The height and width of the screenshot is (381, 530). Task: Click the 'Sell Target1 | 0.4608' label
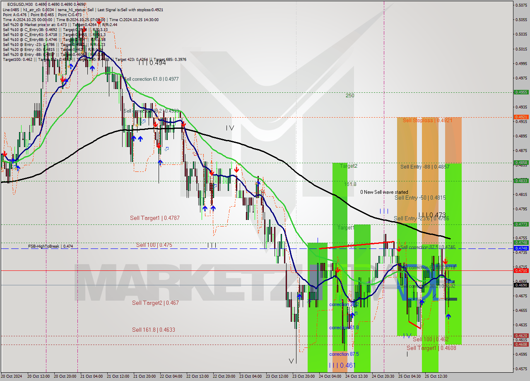tap(431, 348)
